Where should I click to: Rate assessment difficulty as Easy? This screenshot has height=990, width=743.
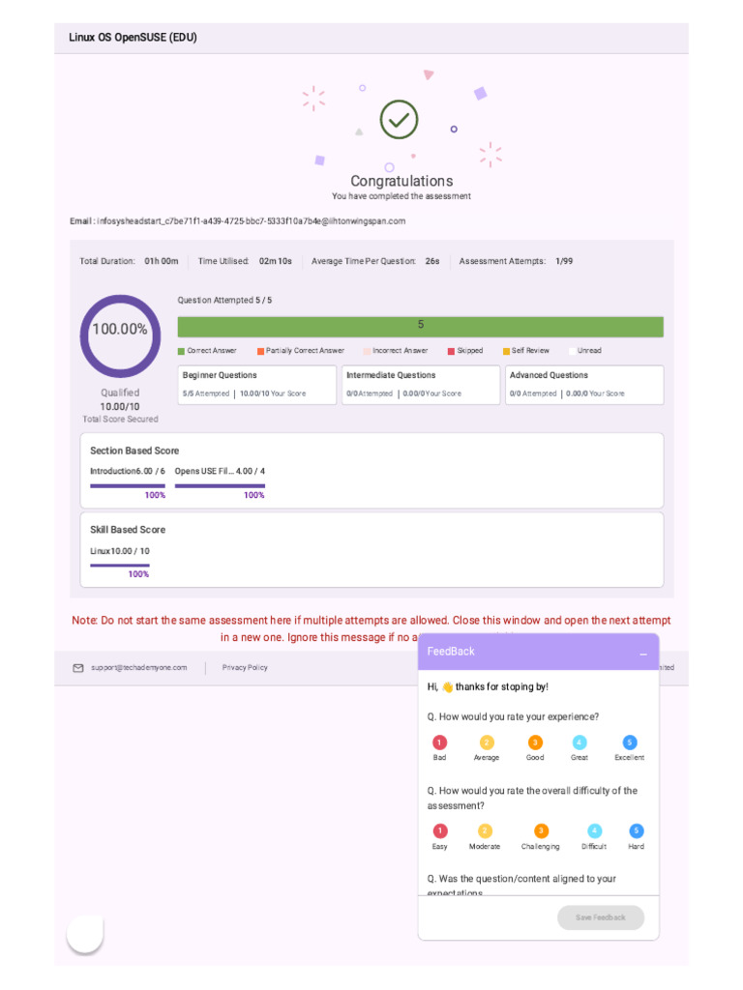[x=440, y=830]
